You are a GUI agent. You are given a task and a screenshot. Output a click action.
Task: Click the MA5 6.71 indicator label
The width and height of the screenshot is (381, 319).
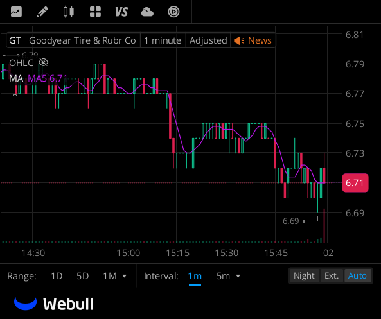pos(48,78)
